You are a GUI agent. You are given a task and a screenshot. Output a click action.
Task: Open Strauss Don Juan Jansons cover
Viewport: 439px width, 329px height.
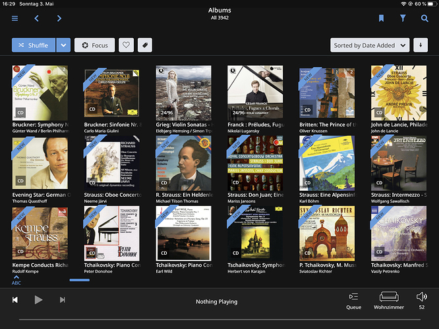(x=255, y=163)
